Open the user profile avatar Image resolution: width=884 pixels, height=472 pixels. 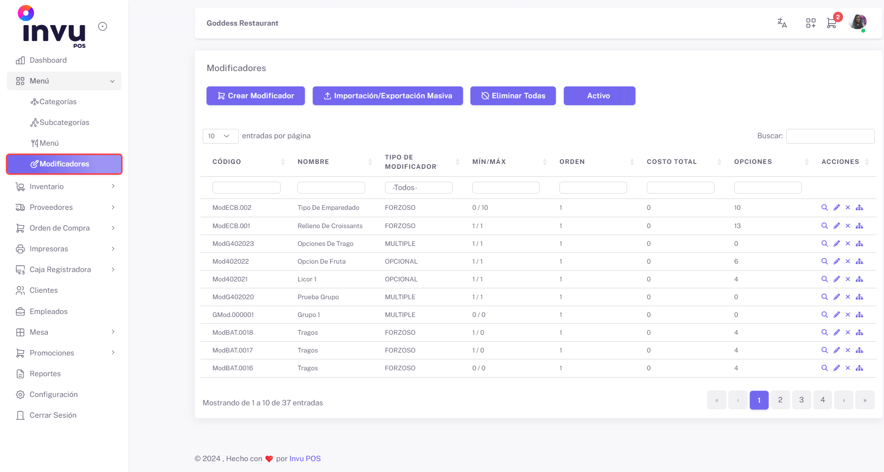pos(857,22)
